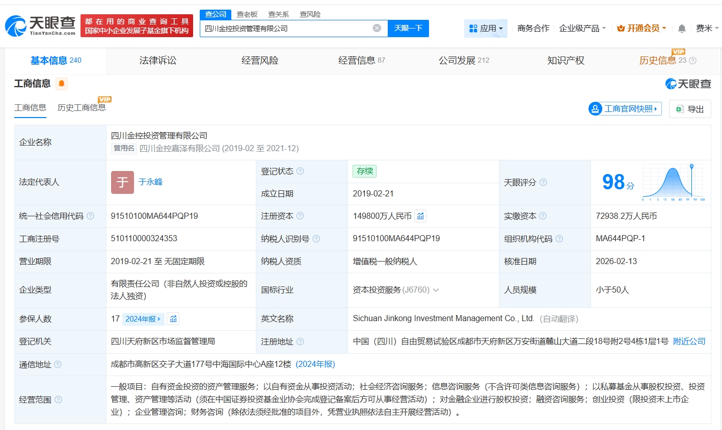Open the insured headcount chart icon
722x430 pixels.
[173, 319]
